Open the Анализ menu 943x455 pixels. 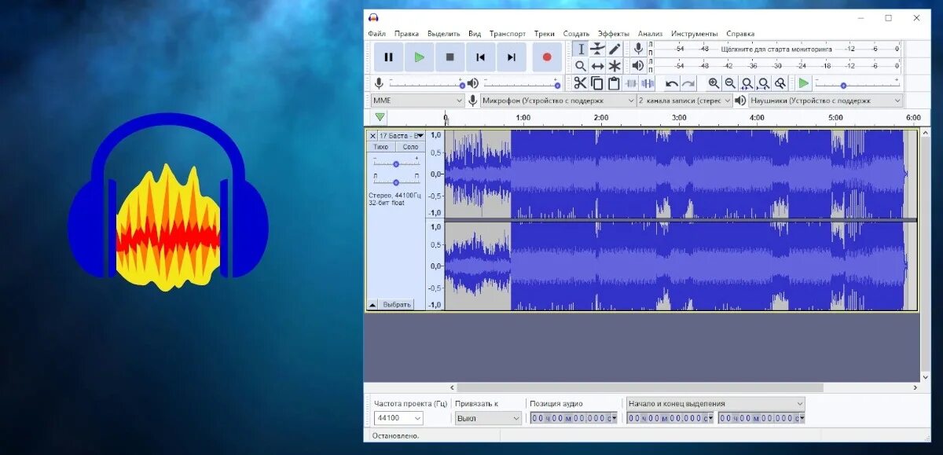651,34
